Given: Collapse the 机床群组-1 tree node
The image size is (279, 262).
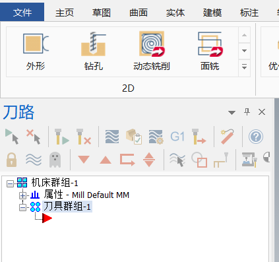Looking at the screenshot, I should pyautogui.click(x=10, y=183).
